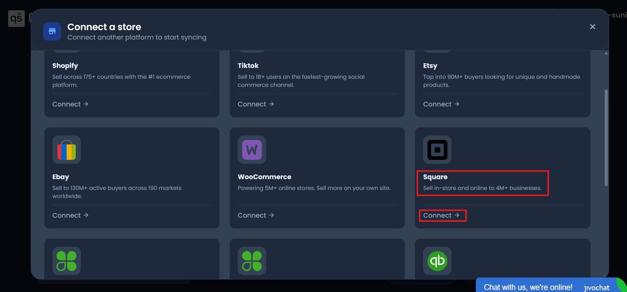Click the Etsy description about 90M+ buyers
Image resolution: width=627 pixels, height=292 pixels.
point(502,81)
